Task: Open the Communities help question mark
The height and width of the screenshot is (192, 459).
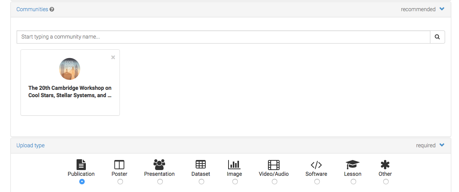Action: coord(52,9)
